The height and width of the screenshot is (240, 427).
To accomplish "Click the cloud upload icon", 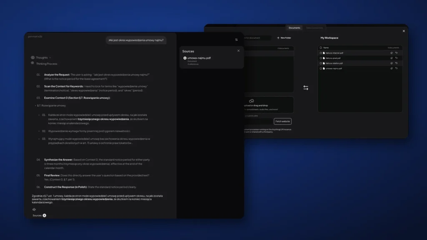I will pos(251,101).
